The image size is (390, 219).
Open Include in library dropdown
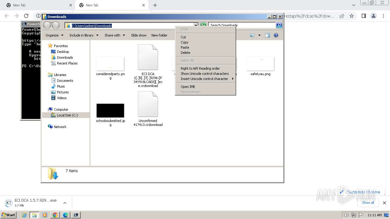[x=84, y=35]
